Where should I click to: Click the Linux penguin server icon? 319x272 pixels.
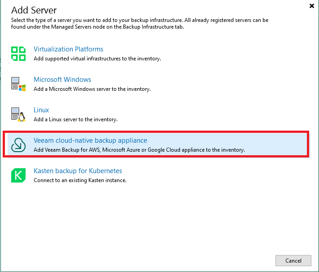[18, 115]
